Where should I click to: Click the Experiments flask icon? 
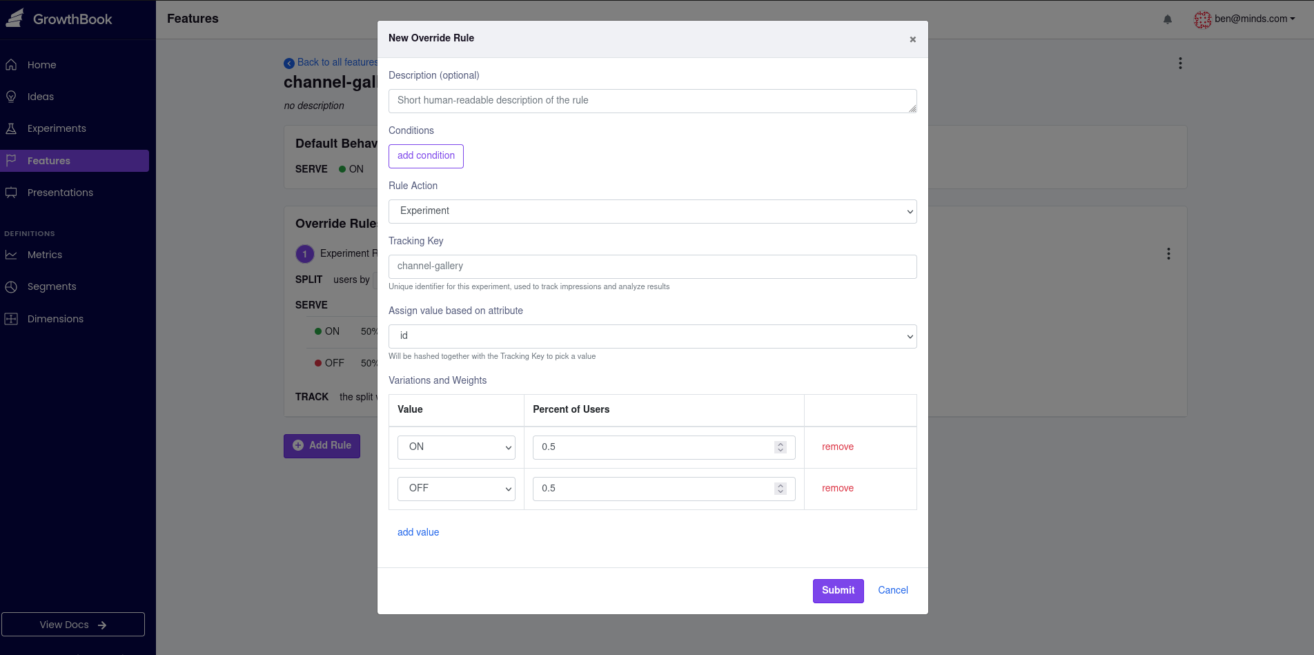coord(11,128)
